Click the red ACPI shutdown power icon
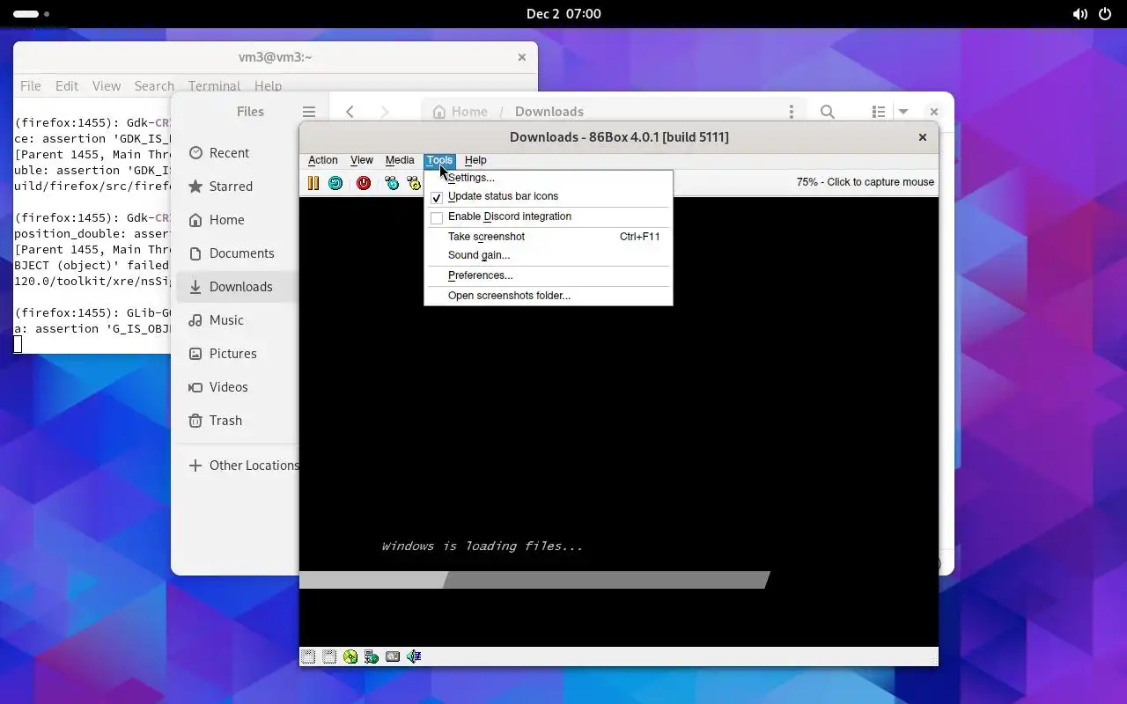The width and height of the screenshot is (1127, 704). tap(364, 183)
